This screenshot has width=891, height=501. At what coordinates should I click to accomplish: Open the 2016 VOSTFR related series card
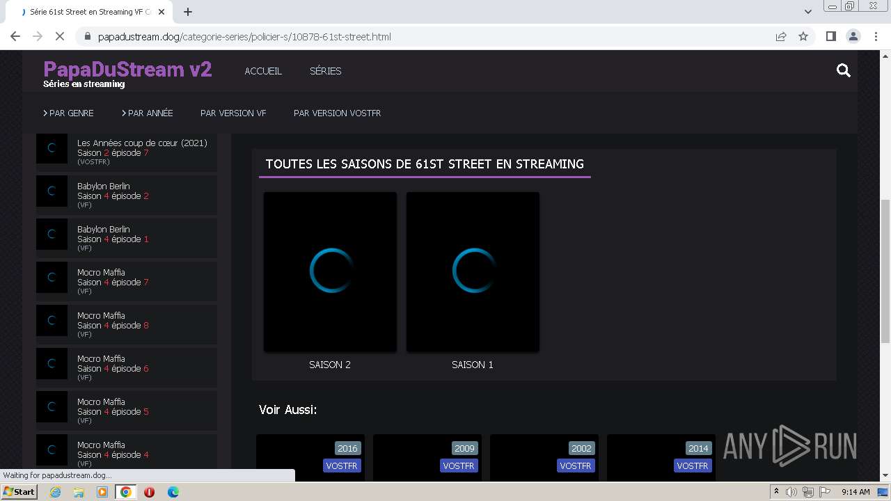310,457
